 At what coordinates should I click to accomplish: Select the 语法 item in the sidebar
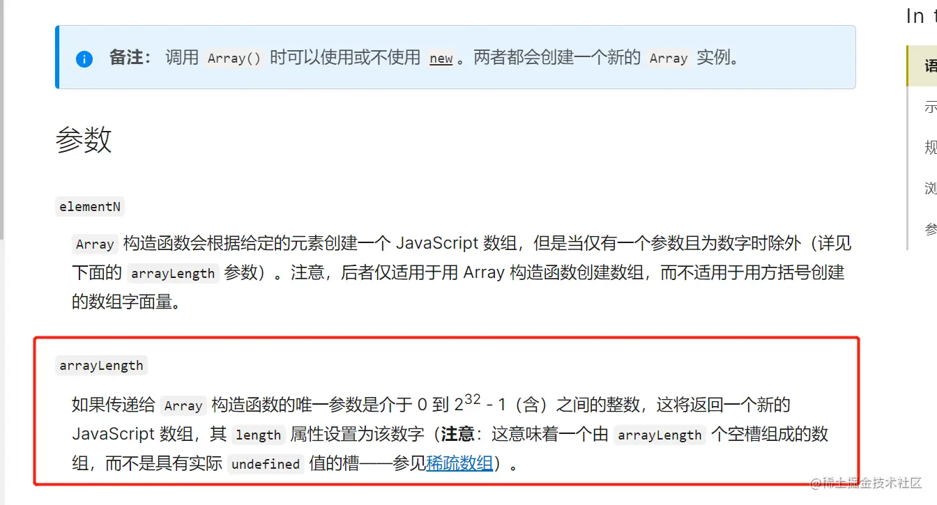coord(930,65)
